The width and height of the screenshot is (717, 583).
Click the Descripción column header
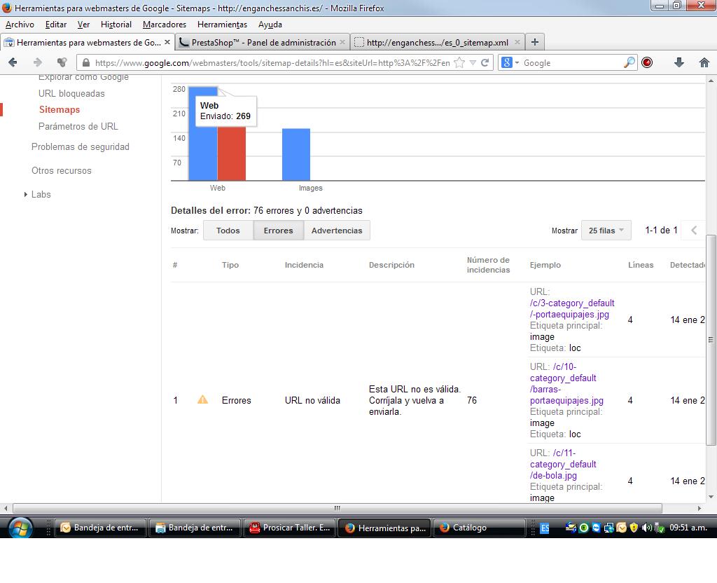tap(391, 265)
